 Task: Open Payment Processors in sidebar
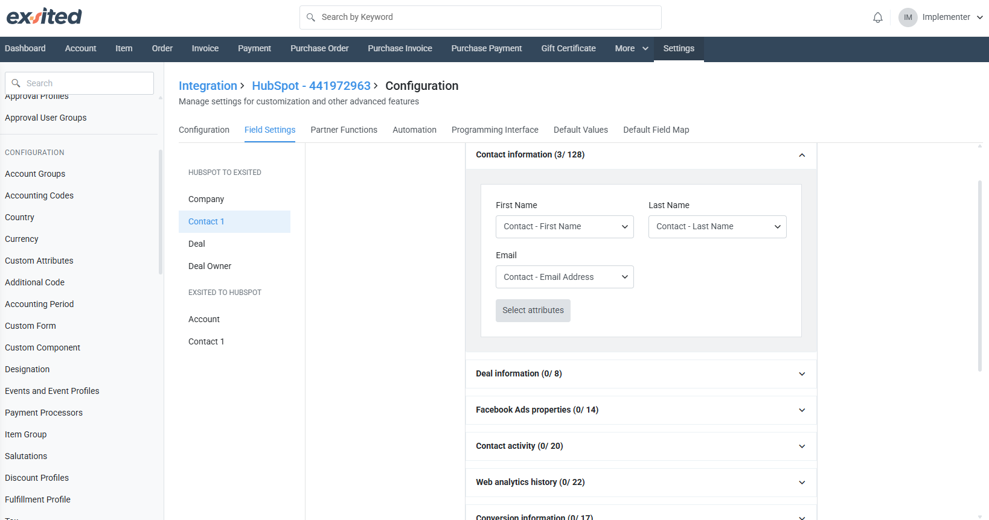point(43,413)
